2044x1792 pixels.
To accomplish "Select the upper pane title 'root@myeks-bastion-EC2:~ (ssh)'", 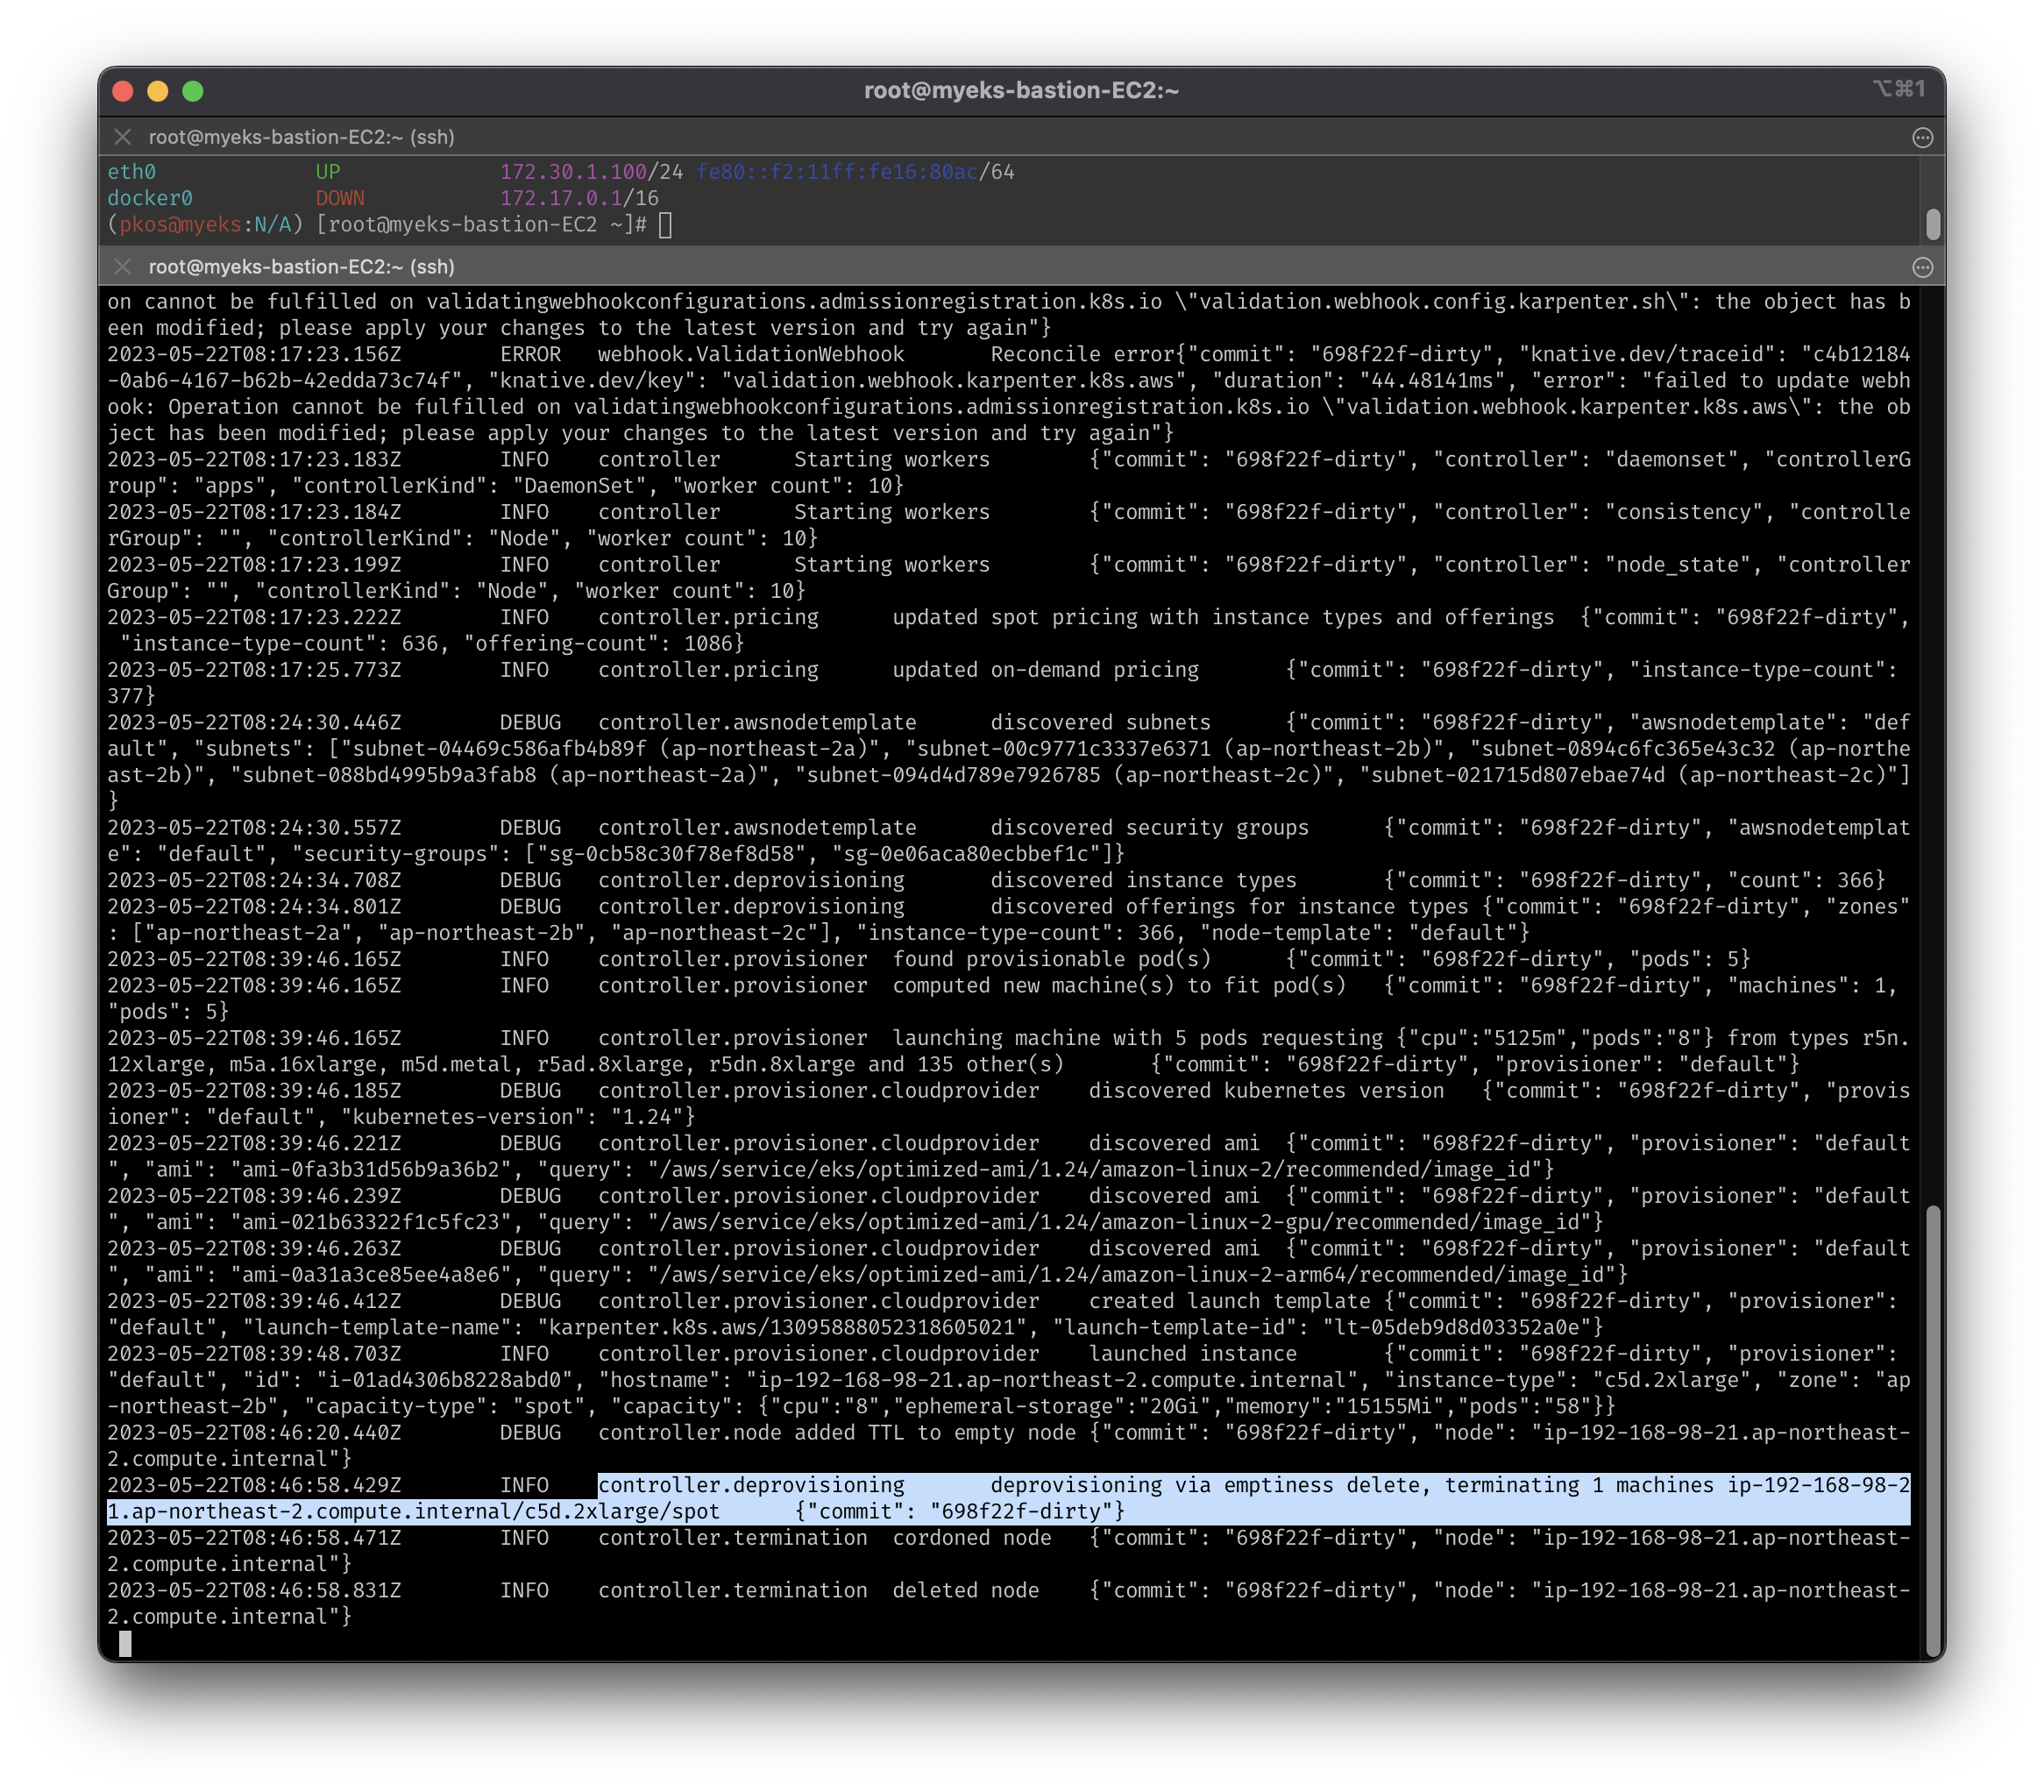I will 302,137.
